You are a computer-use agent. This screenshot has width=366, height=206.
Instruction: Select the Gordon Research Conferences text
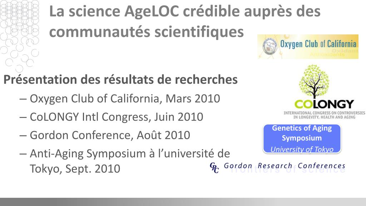coord(285,166)
